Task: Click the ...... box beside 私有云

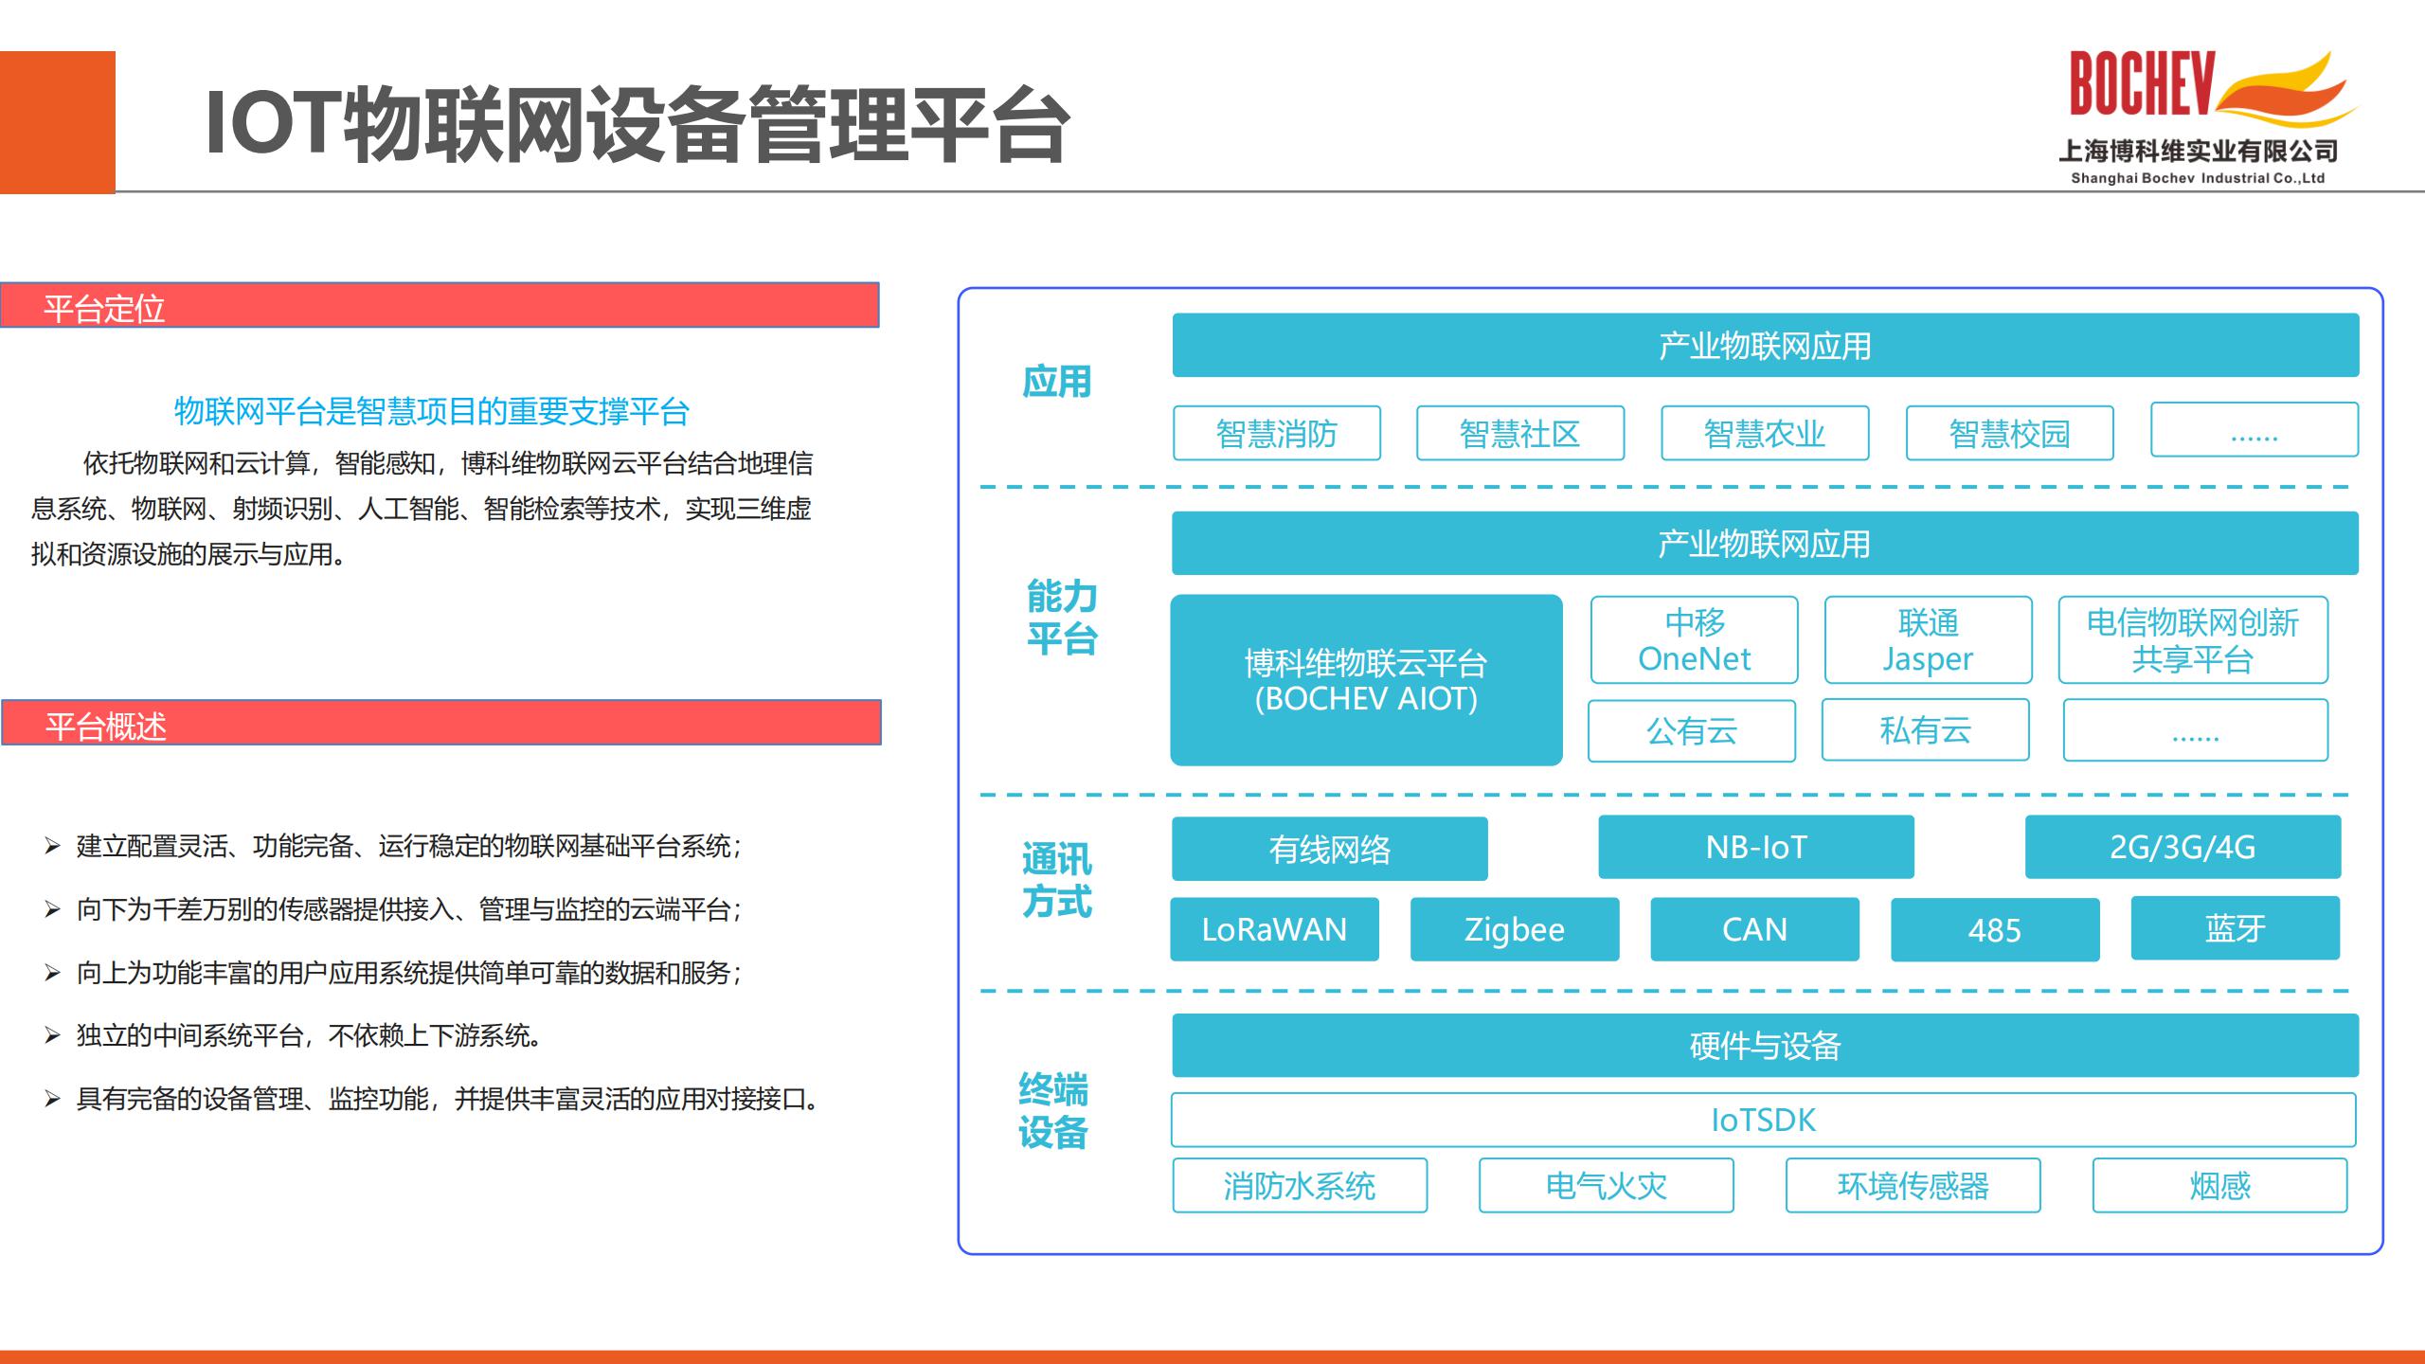Action: [2196, 730]
